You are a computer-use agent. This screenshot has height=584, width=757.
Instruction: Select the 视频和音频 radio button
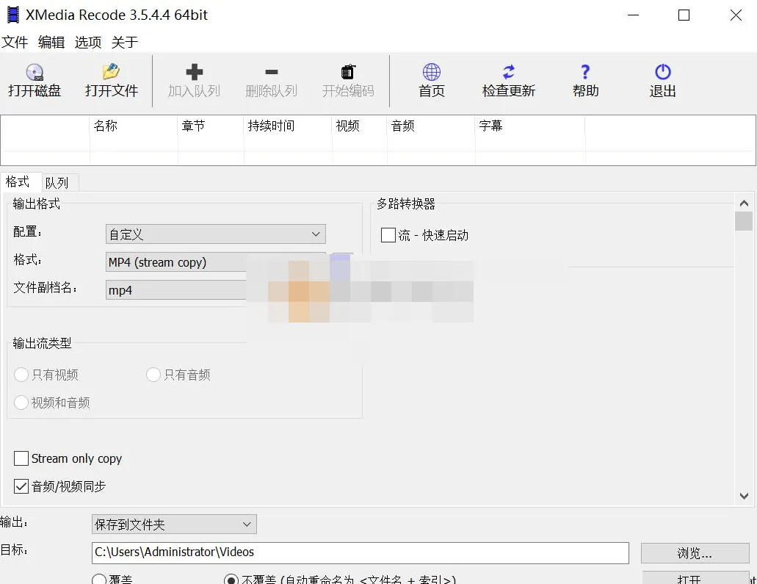point(21,403)
